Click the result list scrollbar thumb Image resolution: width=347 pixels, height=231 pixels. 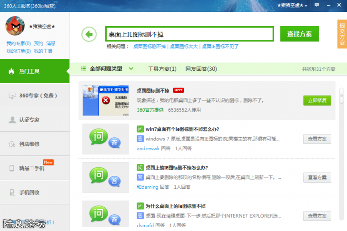[x=342, y=96]
